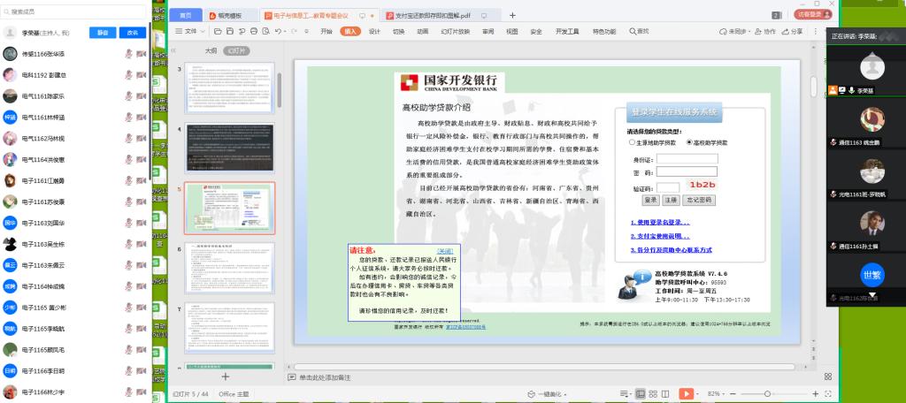Select the 生源地助学贷款 radio button
This screenshot has width=906, height=403.
(632, 141)
